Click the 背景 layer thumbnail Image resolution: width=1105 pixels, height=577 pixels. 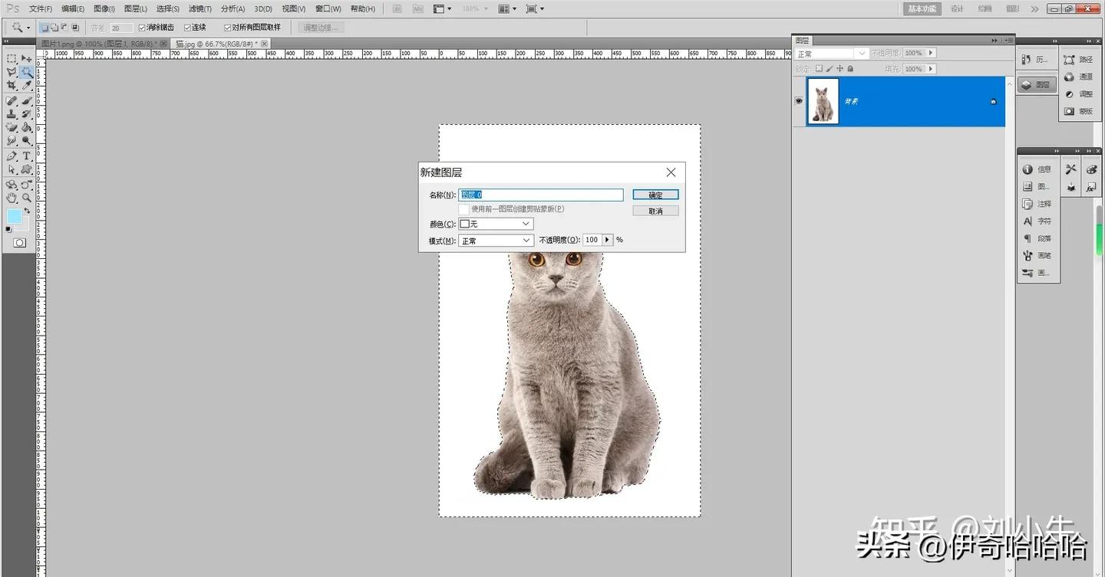(x=823, y=100)
